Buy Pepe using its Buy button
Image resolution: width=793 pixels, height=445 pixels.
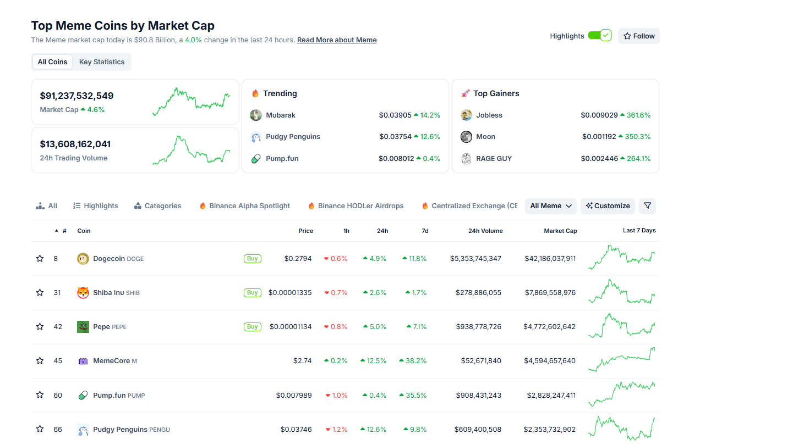[253, 327]
